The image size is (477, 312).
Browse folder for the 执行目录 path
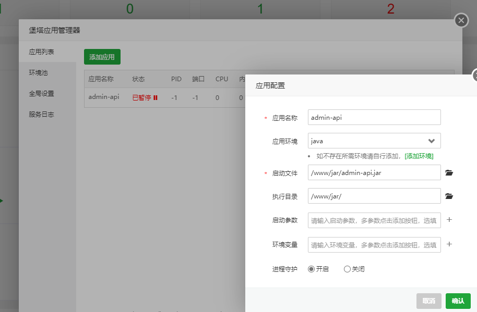tap(449, 196)
